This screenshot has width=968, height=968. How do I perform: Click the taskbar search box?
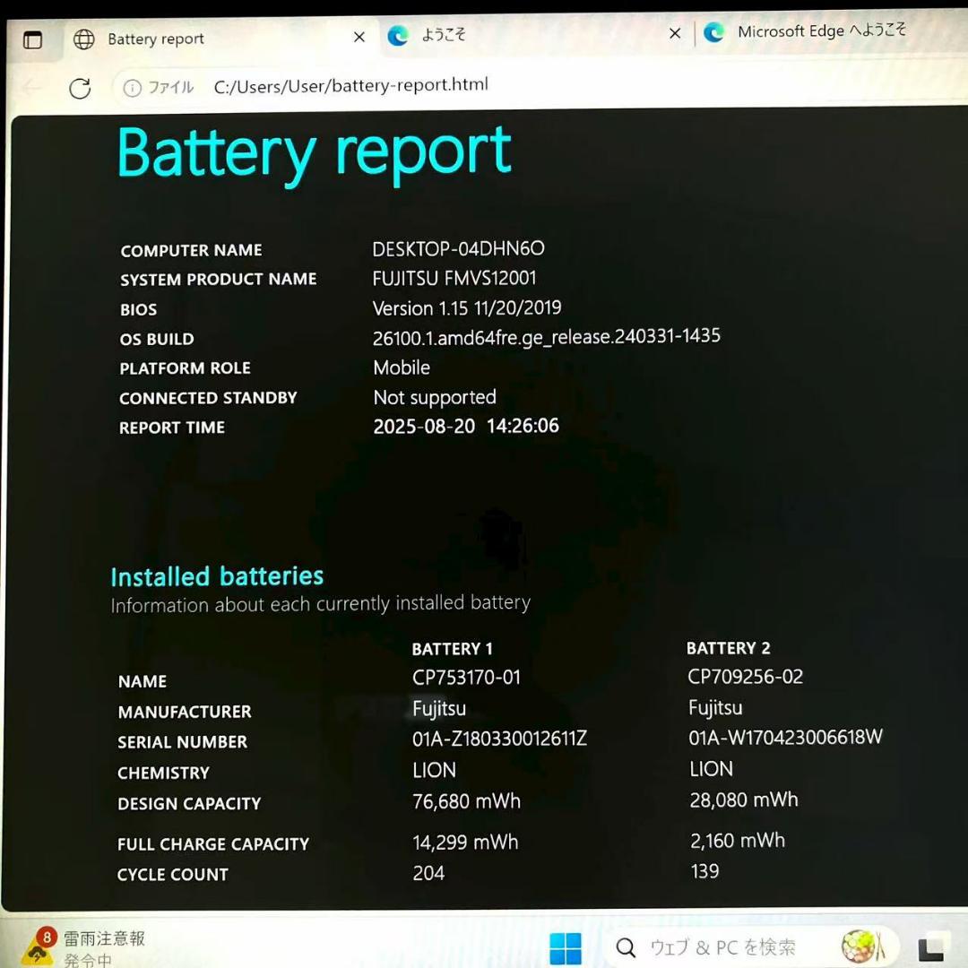(x=751, y=947)
